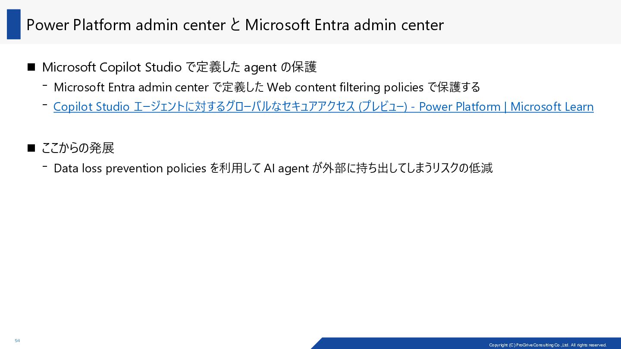Click slide page number 54
Screen dimensions: 621x349
[x=17, y=341]
